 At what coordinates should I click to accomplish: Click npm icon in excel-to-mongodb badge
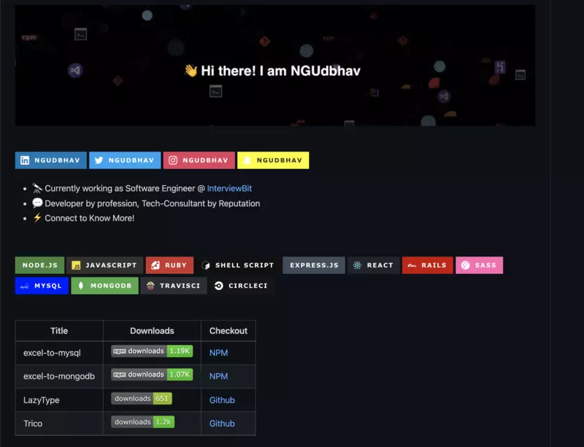click(119, 374)
